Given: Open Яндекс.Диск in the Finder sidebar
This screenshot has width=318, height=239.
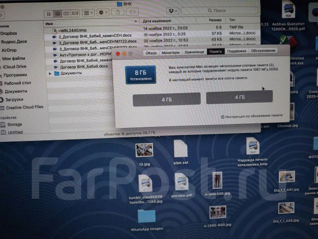Looking at the screenshot, I should (14, 42).
